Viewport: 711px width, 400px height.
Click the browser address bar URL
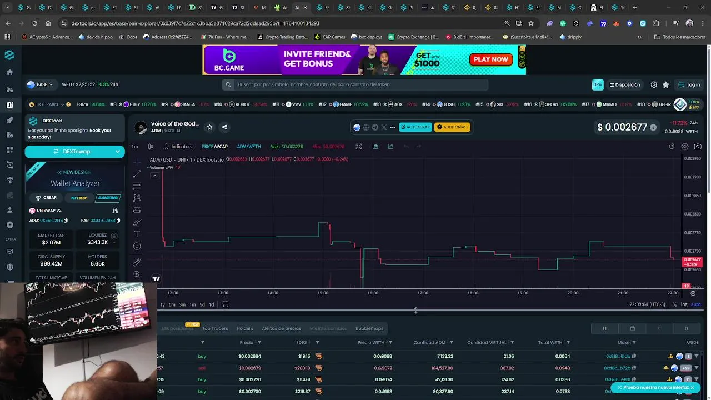pyautogui.click(x=195, y=23)
